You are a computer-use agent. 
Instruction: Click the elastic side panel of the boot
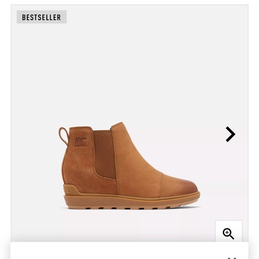coord(104,155)
